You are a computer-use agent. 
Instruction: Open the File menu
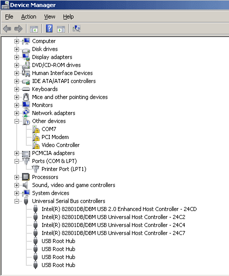point(9,16)
